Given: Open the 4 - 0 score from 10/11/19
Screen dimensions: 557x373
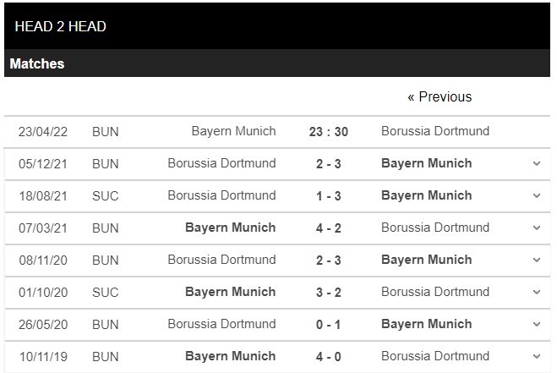Looking at the screenshot, I should click(x=329, y=356).
